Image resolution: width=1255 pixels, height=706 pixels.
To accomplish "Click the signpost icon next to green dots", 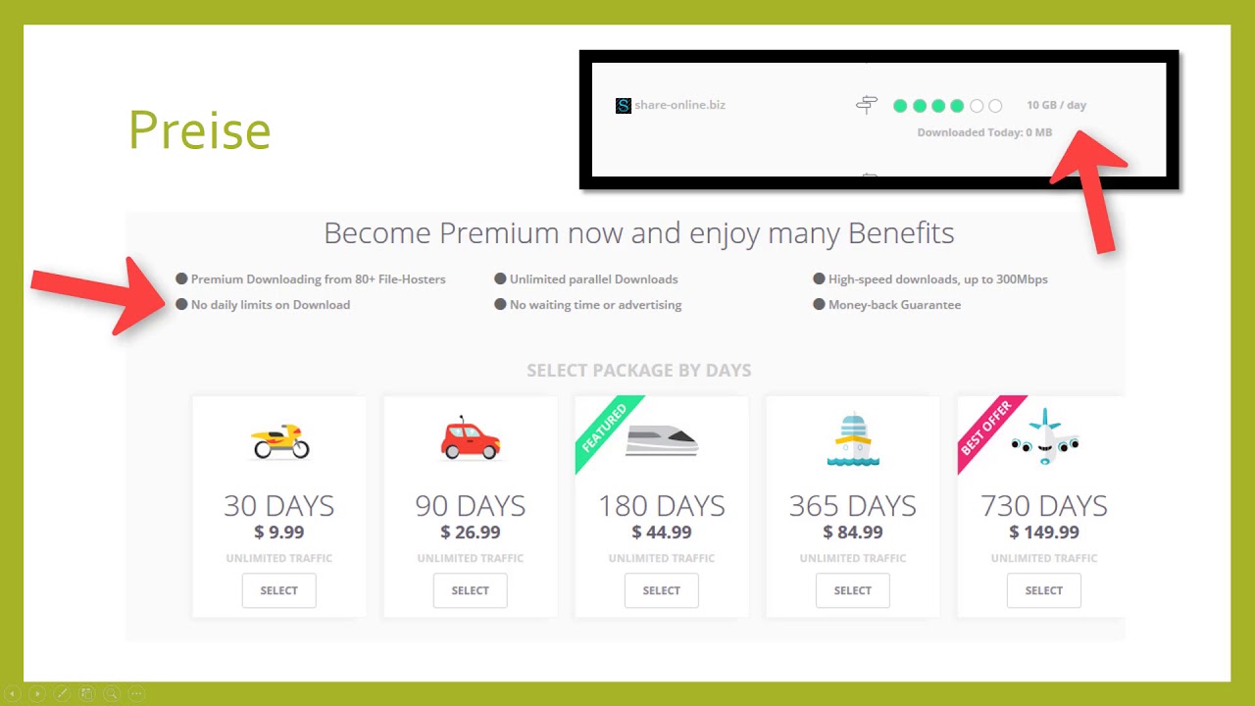I will (867, 105).
